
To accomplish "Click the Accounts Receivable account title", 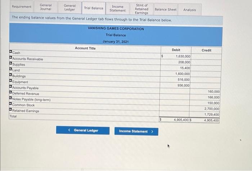I will coord(28,59).
